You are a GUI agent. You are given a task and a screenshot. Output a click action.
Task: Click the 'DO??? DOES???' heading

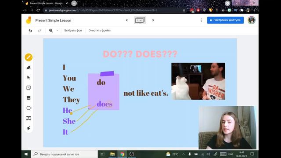tap(140, 54)
